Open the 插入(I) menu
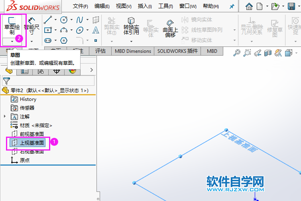This screenshot has height=201, width=301. coord(145,6)
